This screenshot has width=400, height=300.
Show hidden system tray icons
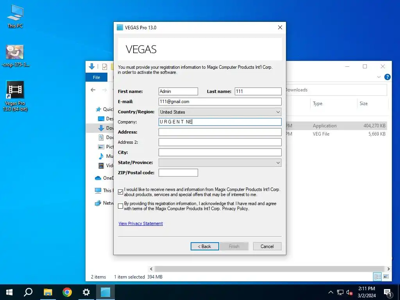click(330, 292)
